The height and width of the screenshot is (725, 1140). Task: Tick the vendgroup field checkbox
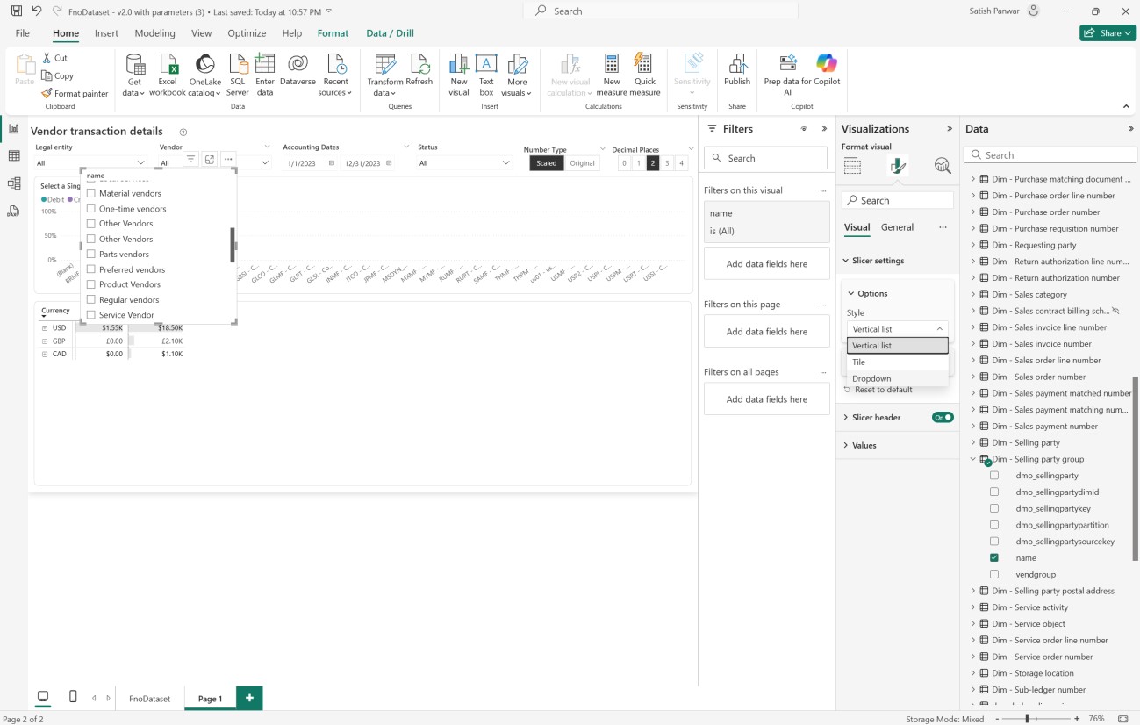(994, 574)
